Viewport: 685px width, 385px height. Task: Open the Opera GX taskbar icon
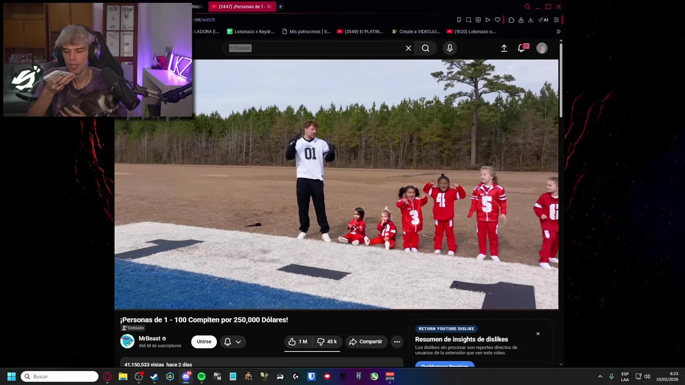(108, 376)
